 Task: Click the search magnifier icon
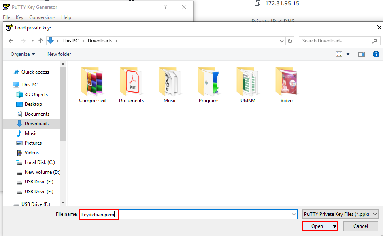[374, 41]
